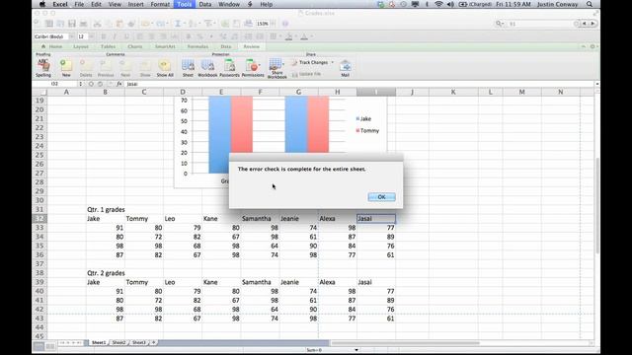Toggle align text left
The height and width of the screenshot is (355, 632).
point(140,36)
